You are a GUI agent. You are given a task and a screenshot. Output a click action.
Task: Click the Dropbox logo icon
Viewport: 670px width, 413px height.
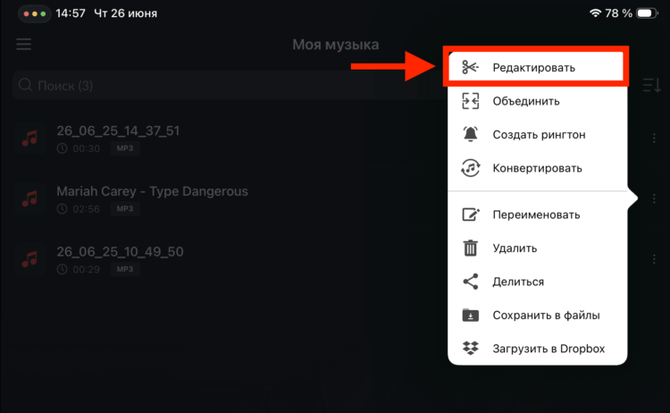[471, 348]
